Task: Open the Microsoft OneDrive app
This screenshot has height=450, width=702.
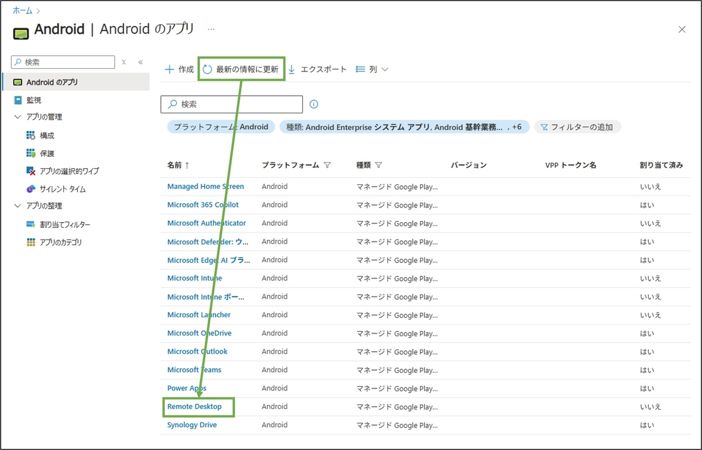Action: click(199, 333)
